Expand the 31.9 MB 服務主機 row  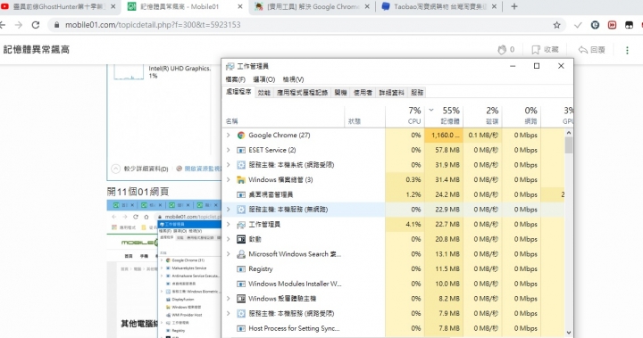(229, 165)
